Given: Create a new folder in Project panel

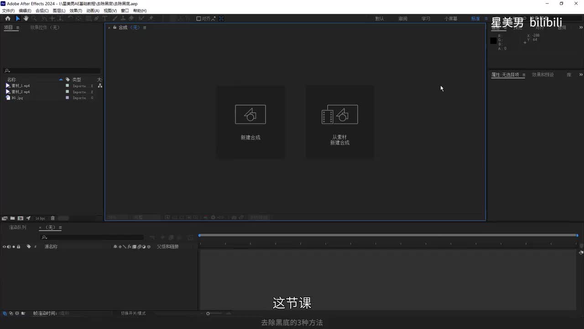Looking at the screenshot, I should (12, 218).
